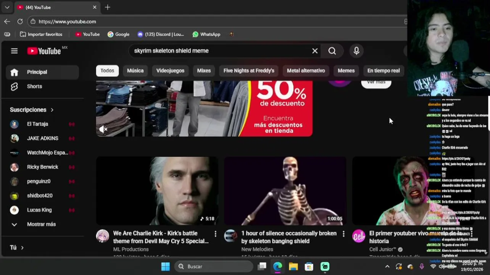Open the Windows Start menu
This screenshot has width=490, height=275.
165,267
